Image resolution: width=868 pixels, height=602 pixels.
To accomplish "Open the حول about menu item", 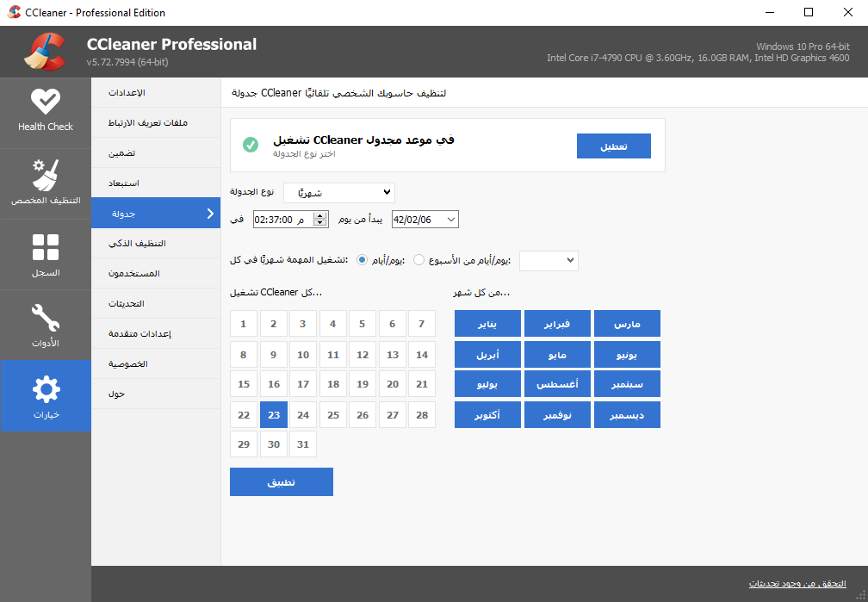I will pyautogui.click(x=156, y=394).
